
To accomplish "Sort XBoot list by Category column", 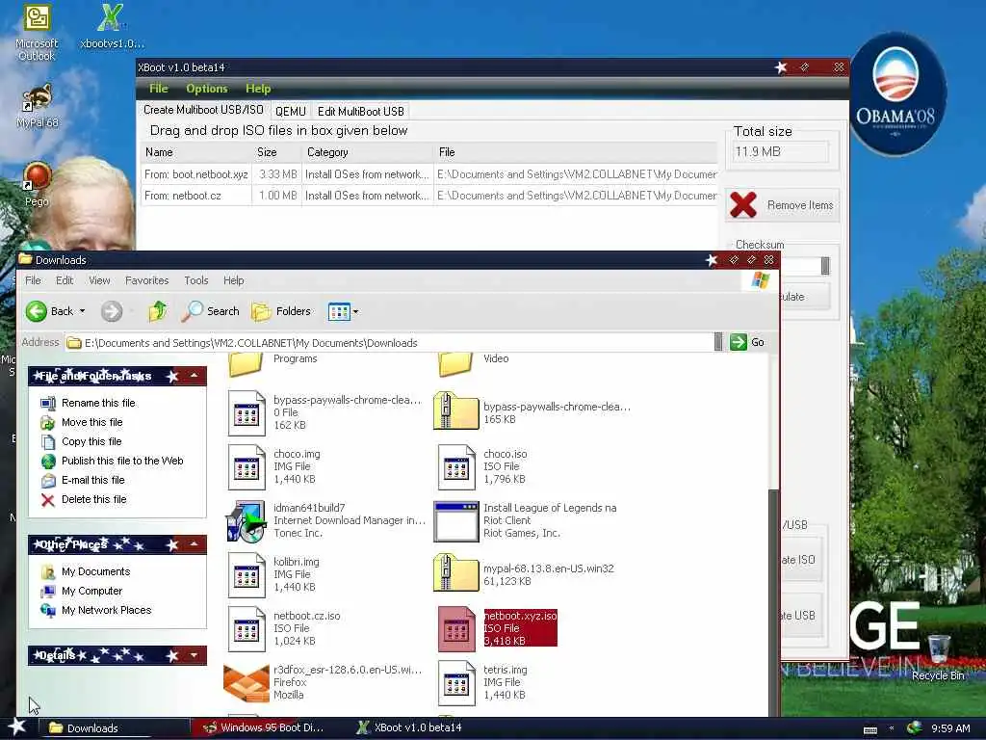I will pyautogui.click(x=368, y=152).
